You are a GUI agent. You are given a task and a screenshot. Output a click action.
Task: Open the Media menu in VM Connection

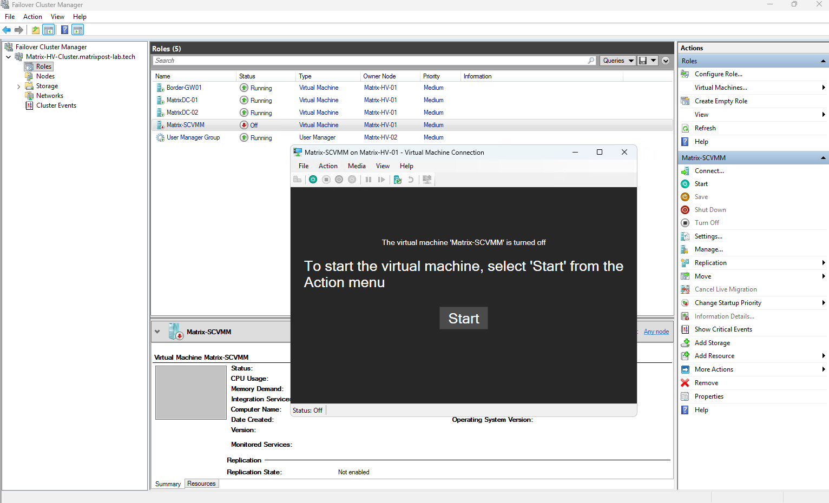pos(357,166)
